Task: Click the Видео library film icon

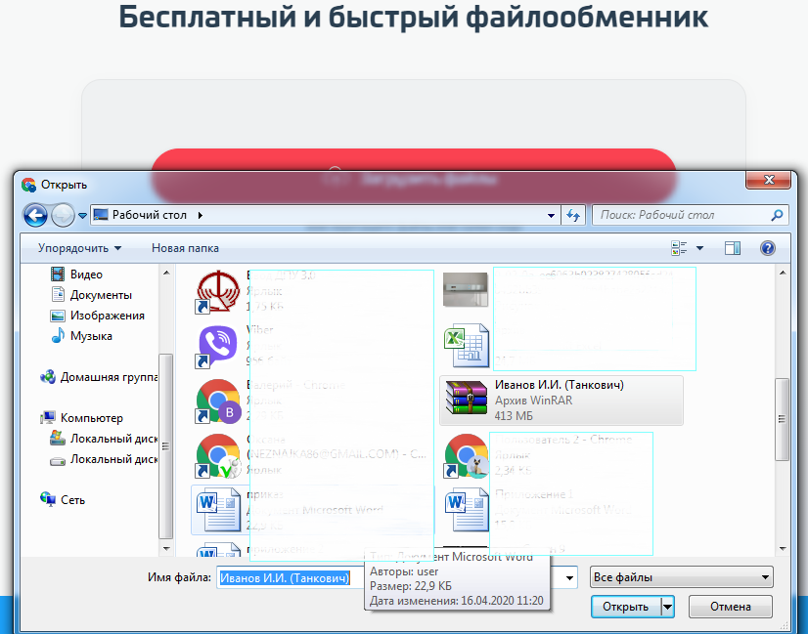Action: point(58,274)
